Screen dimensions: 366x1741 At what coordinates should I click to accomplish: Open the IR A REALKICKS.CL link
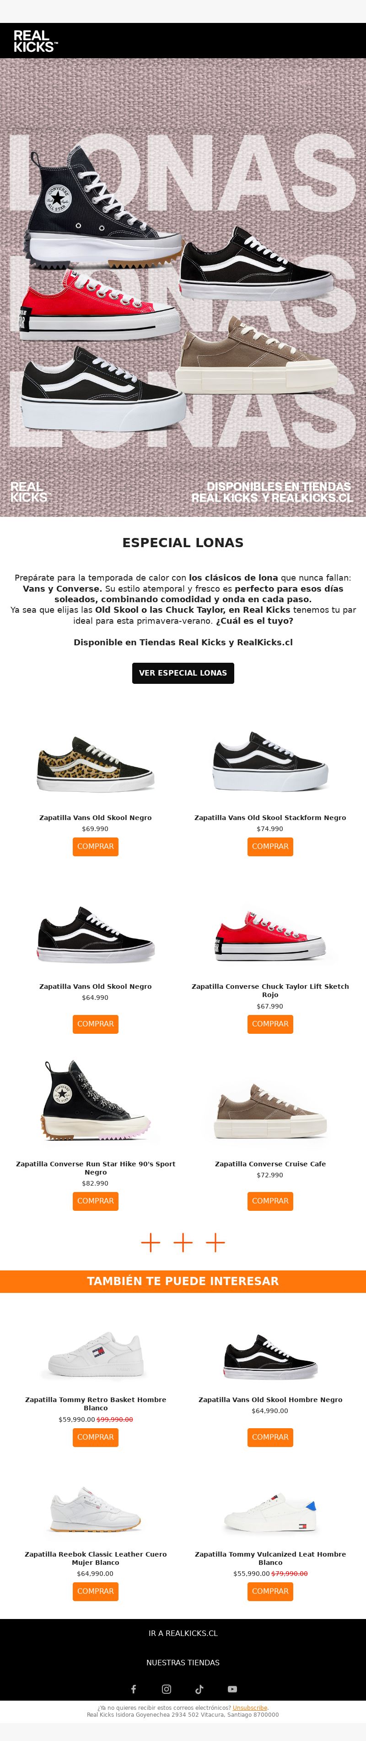click(183, 1633)
